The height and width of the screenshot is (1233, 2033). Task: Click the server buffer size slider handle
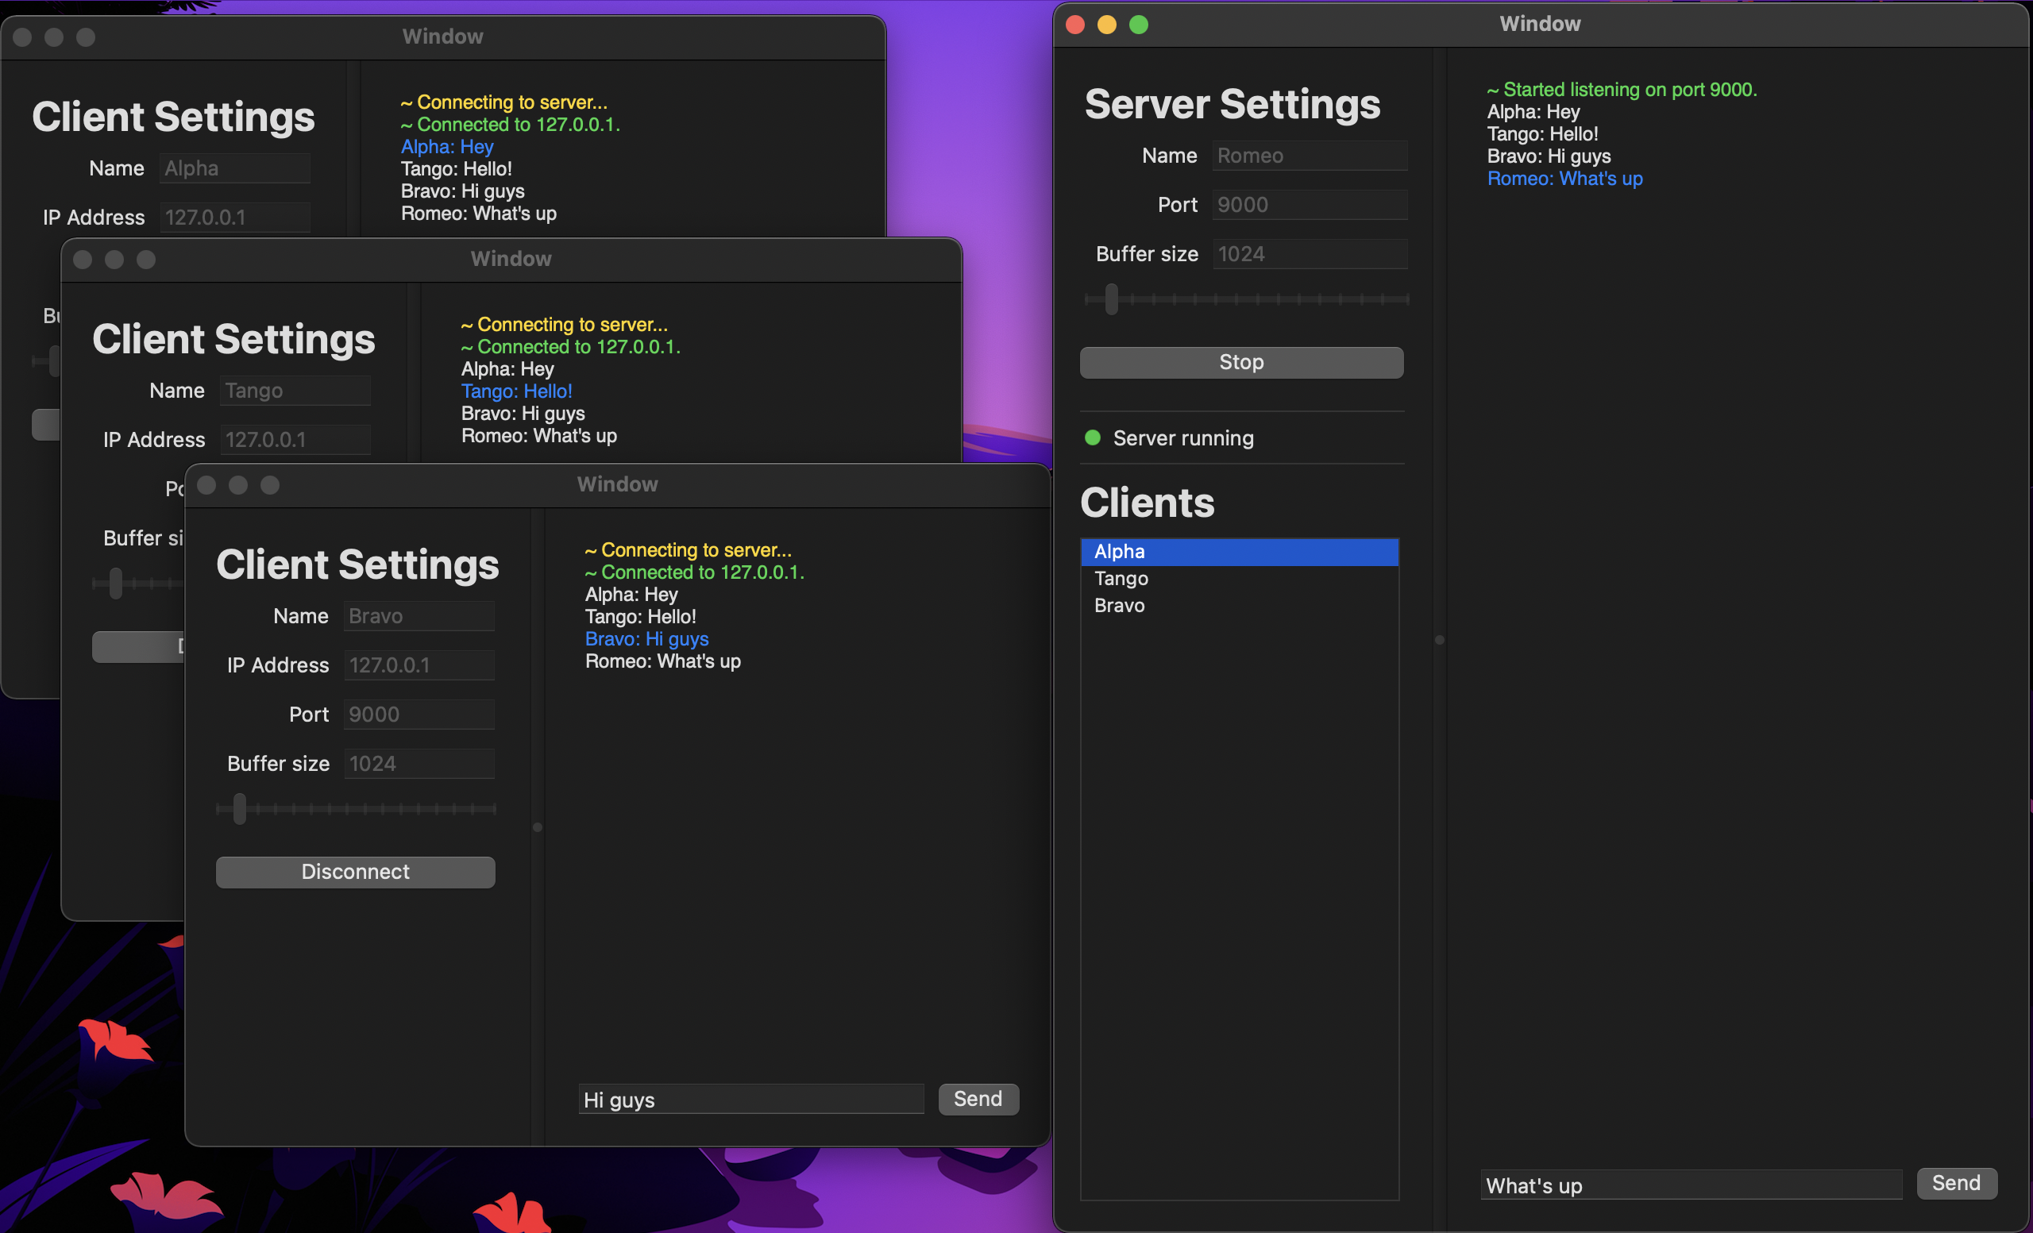(1111, 299)
